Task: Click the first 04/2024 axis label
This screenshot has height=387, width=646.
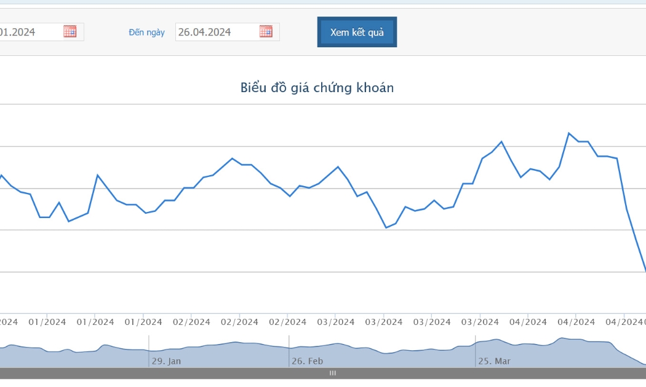Action: click(x=528, y=322)
